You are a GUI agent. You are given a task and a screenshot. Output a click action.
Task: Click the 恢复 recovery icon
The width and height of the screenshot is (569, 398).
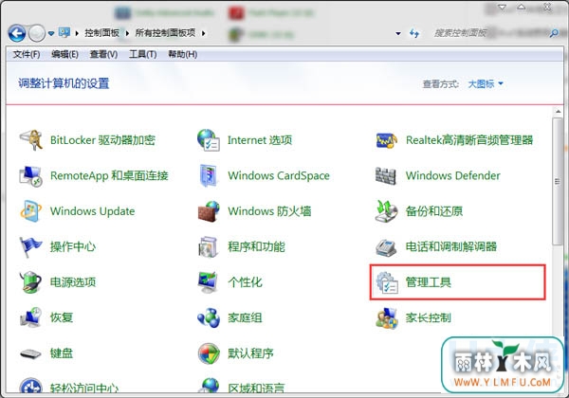coord(31,317)
